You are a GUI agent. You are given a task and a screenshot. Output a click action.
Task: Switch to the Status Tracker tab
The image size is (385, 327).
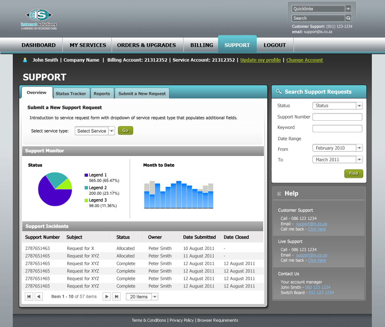(71, 94)
